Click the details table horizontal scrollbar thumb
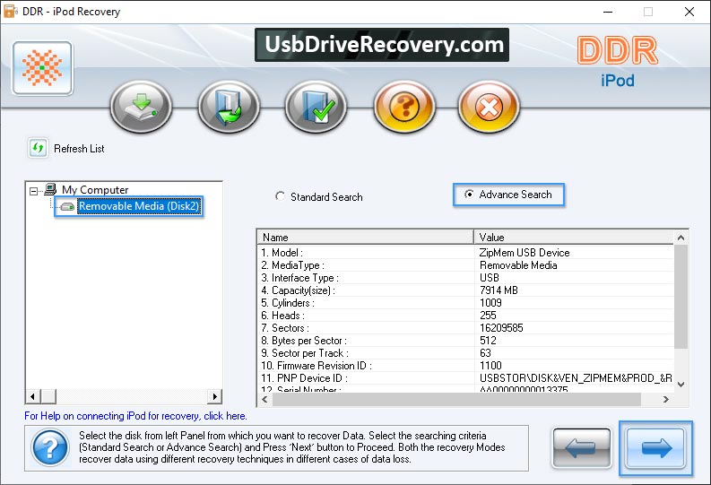Image resolution: width=711 pixels, height=485 pixels. (x=456, y=399)
